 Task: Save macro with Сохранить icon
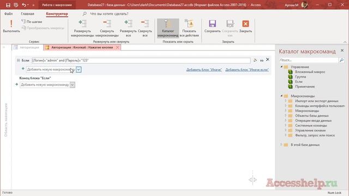[x=212, y=23]
